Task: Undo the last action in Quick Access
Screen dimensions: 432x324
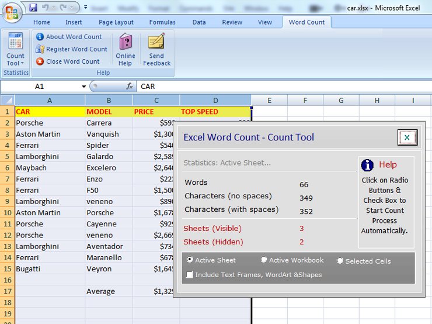Action: coord(46,8)
